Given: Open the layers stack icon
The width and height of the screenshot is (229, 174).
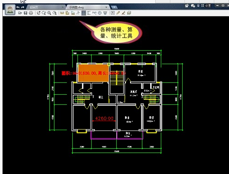Looking at the screenshot, I should 129,13.
